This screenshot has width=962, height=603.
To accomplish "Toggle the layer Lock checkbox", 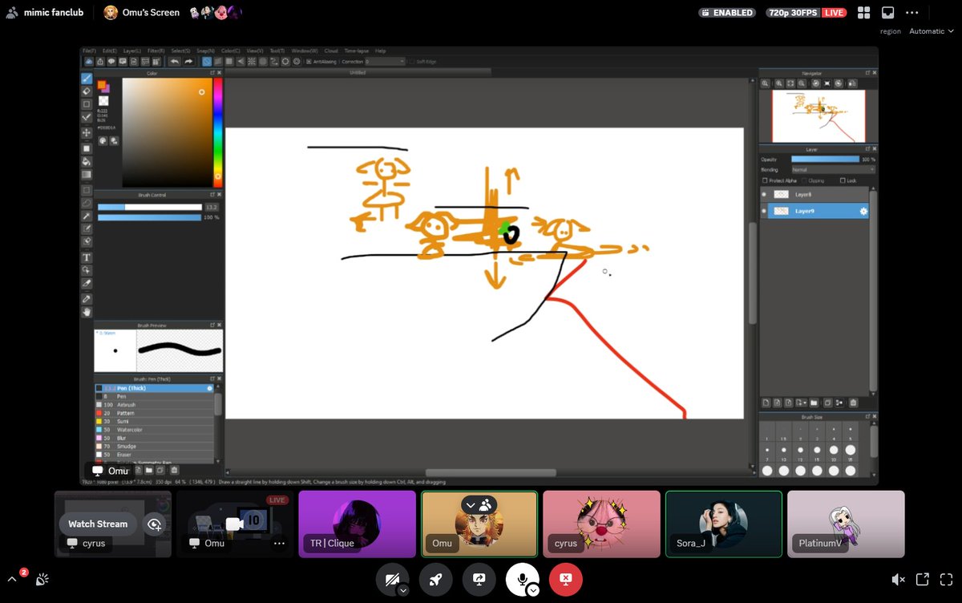I will point(841,180).
